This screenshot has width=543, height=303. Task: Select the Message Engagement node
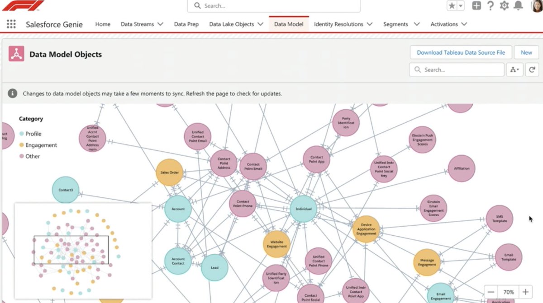(427, 262)
